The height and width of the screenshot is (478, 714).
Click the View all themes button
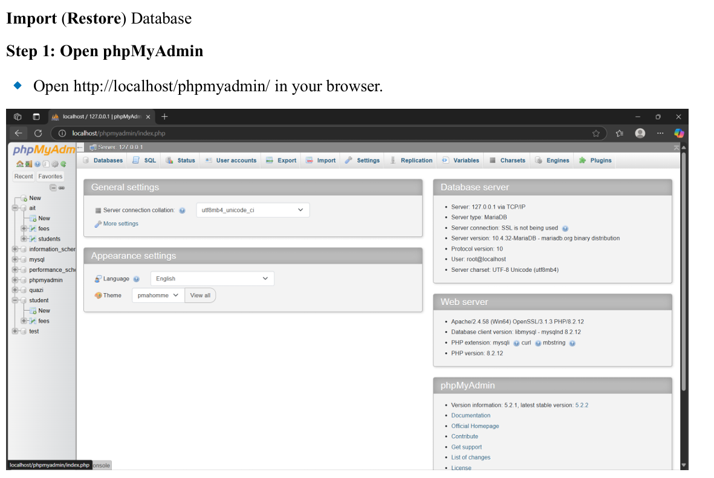point(200,296)
